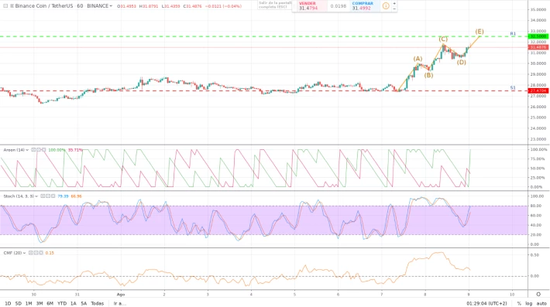
Task: Decrease order quantity with the minus stepper
Action: 394,9
